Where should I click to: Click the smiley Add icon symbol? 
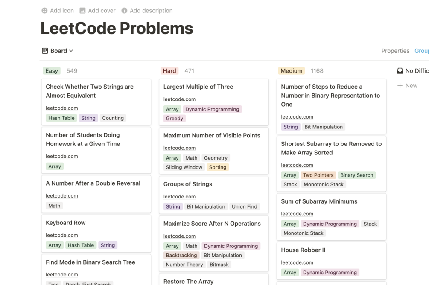tap(44, 11)
